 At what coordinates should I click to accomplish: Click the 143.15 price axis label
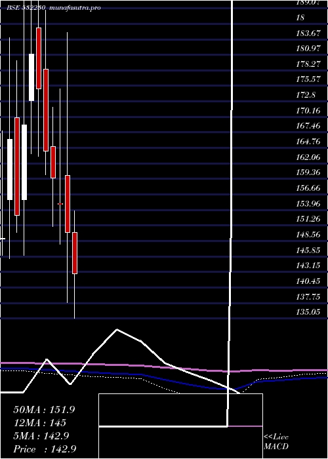[x=308, y=266]
